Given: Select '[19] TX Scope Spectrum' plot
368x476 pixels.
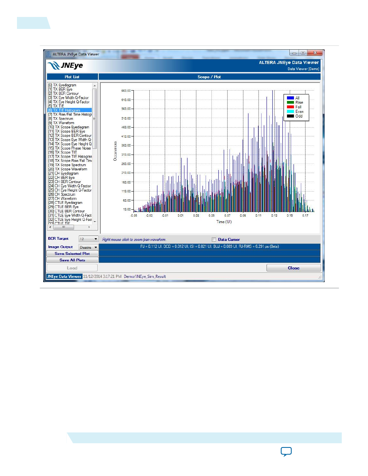Looking at the screenshot, I should pos(67,165).
